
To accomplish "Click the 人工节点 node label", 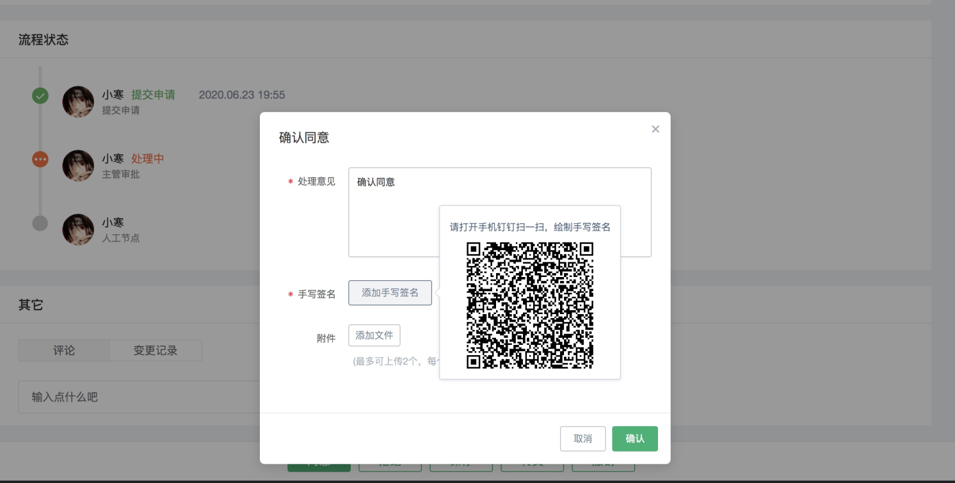I will point(121,238).
